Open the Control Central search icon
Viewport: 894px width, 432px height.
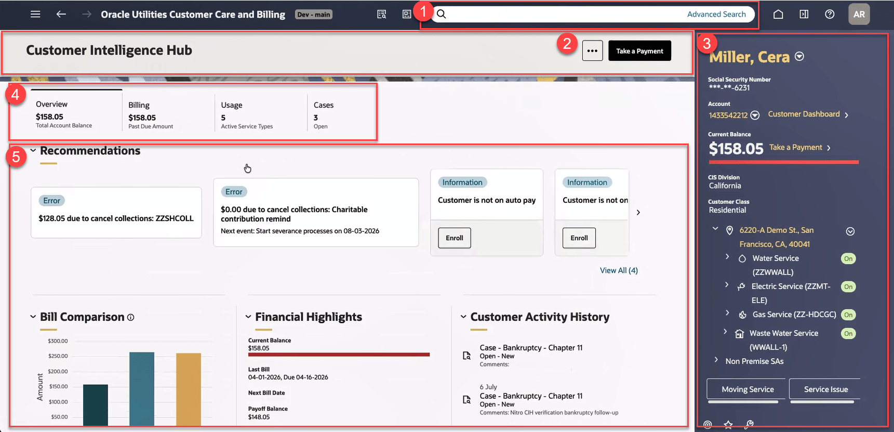pyautogui.click(x=381, y=14)
